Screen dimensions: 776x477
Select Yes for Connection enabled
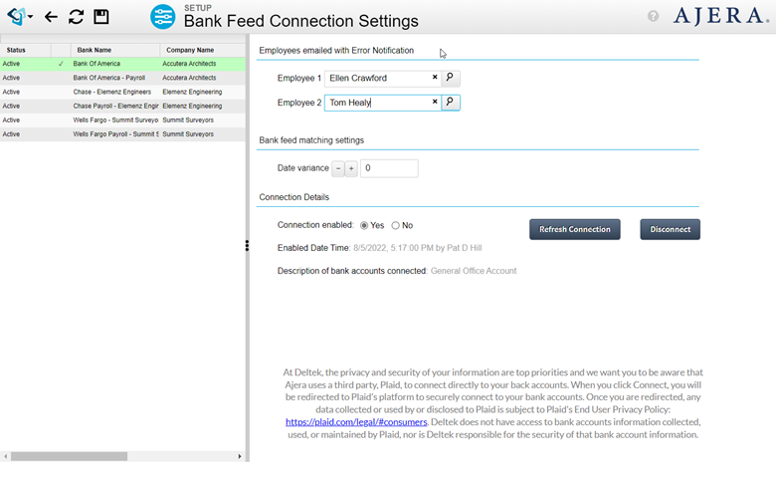coord(364,226)
